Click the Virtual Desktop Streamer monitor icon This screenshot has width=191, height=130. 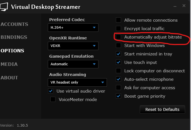[5, 7]
